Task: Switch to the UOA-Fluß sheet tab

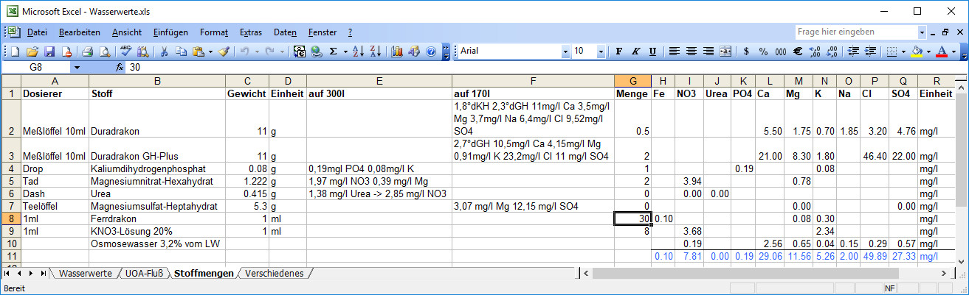Action: (145, 273)
